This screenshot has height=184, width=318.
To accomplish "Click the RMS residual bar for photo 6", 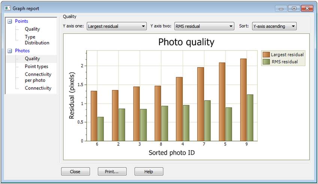I will pos(100,129).
